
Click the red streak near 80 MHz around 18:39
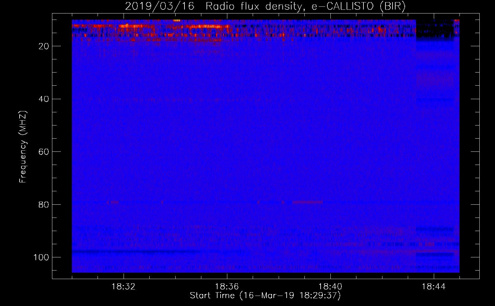[x=307, y=202]
